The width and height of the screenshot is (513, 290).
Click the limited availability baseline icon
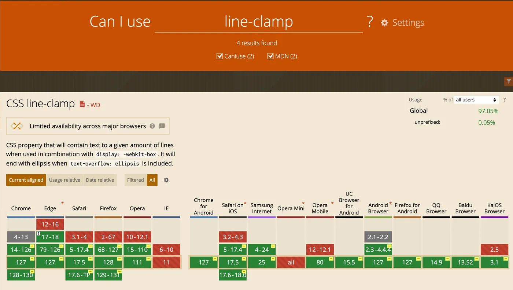click(x=17, y=126)
